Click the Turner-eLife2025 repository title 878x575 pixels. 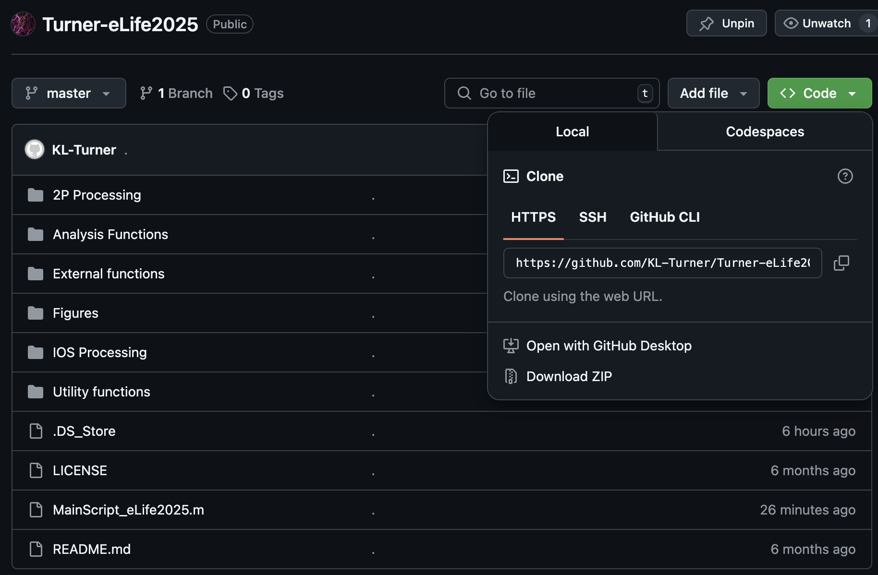(x=120, y=24)
